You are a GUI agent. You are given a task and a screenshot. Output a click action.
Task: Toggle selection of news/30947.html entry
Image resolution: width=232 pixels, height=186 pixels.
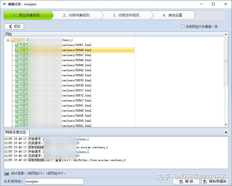[x=80, y=55]
